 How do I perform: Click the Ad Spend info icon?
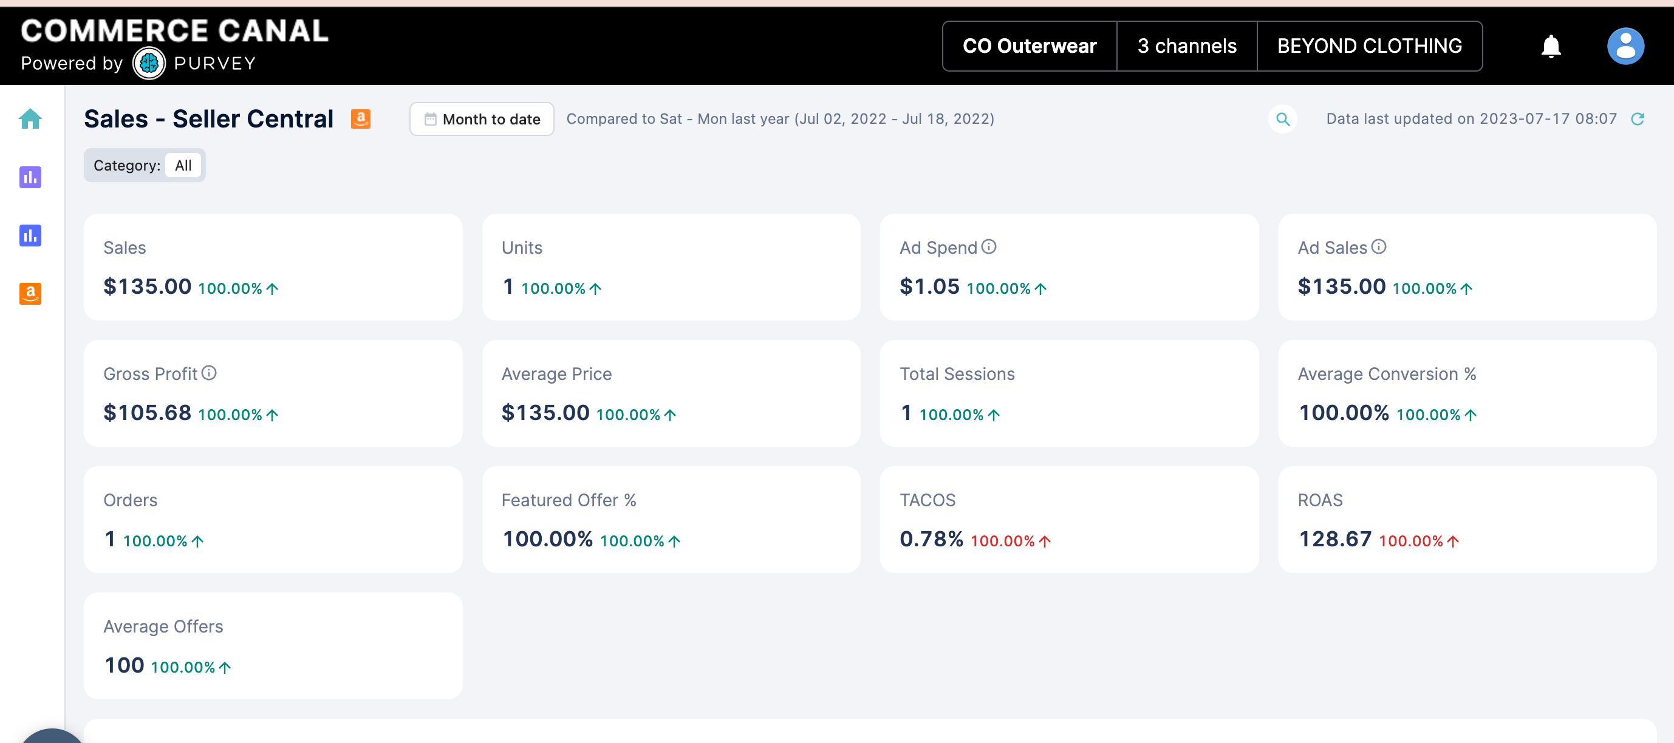click(x=988, y=247)
